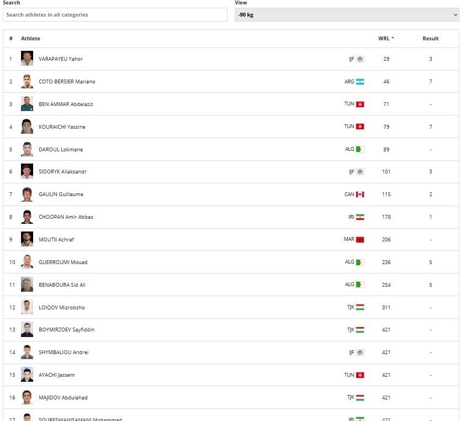Click the Result column header
The image size is (465, 421).
[x=430, y=39]
